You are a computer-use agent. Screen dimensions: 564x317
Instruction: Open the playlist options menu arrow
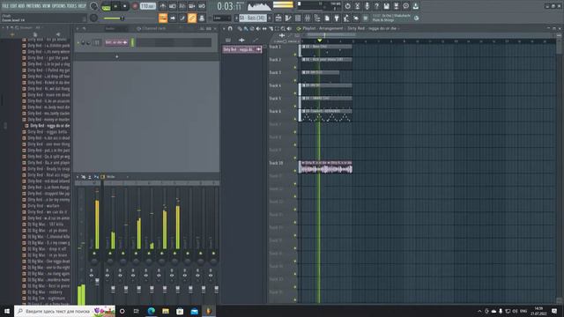point(224,29)
